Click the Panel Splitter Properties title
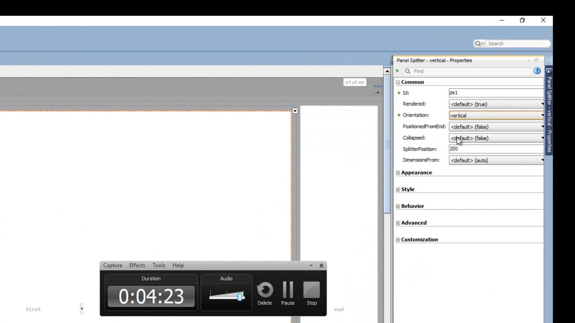 coord(434,60)
